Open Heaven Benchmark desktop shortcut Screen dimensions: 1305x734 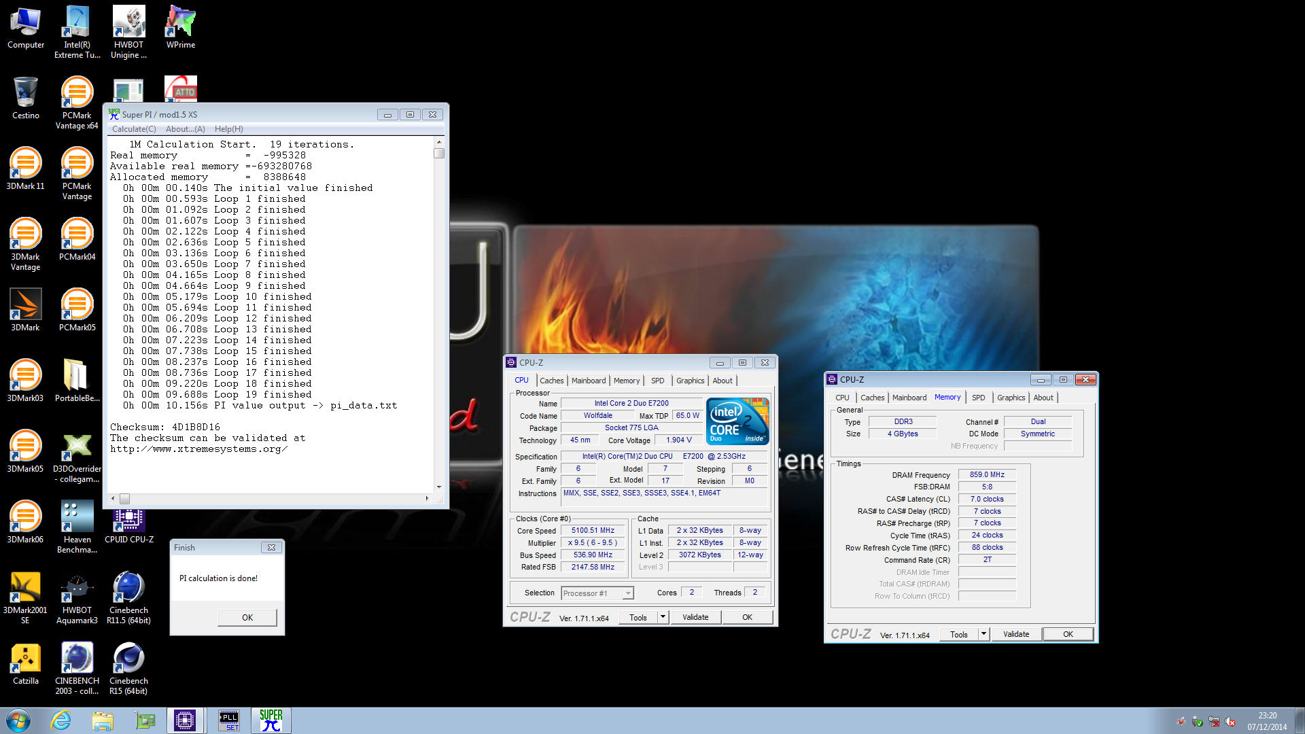click(x=77, y=527)
